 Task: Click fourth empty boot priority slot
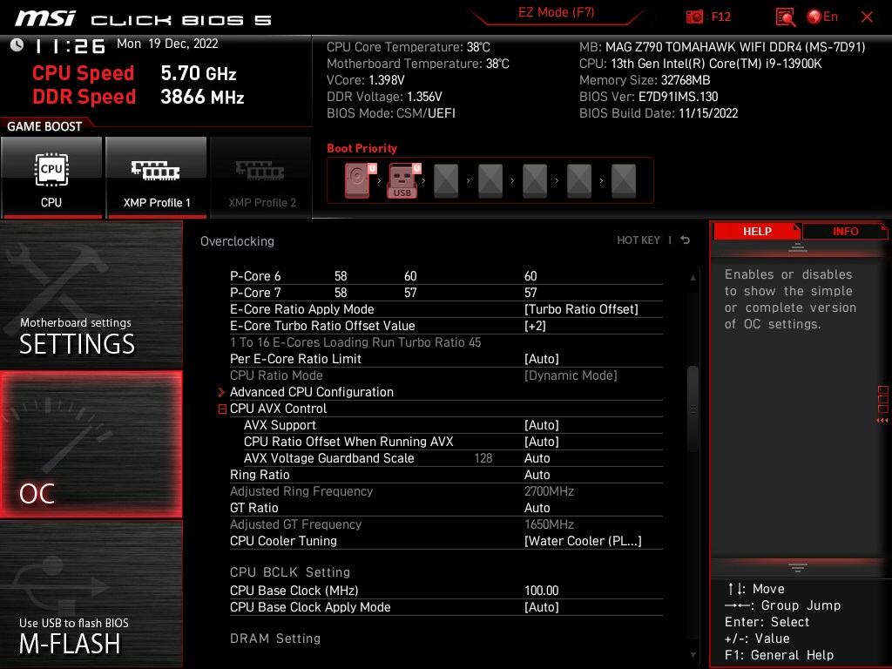(490, 181)
